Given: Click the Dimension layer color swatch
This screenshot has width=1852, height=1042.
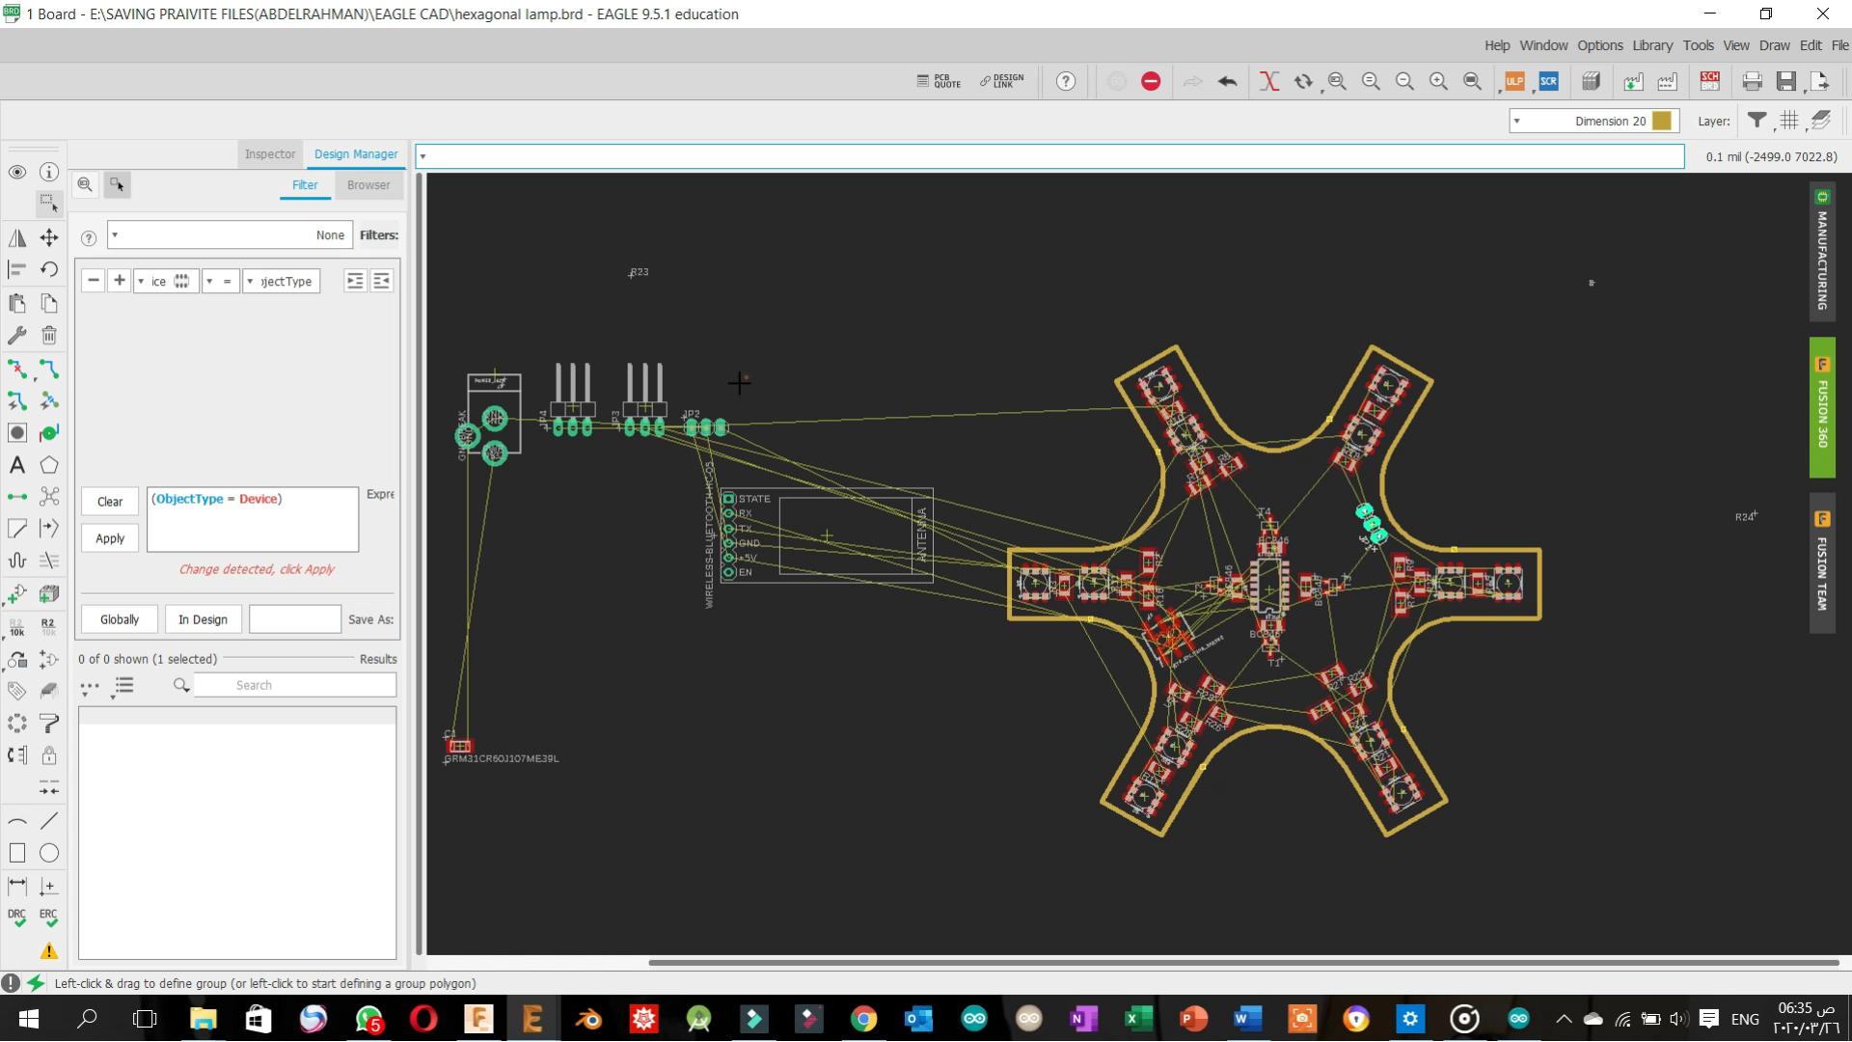Looking at the screenshot, I should pyautogui.click(x=1662, y=121).
